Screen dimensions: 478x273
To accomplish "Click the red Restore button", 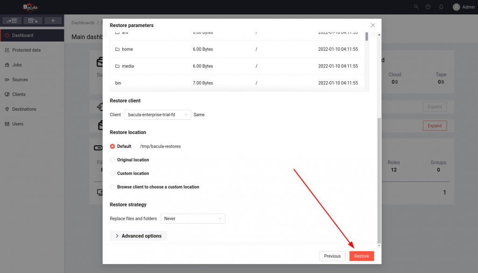I will tap(361, 256).
